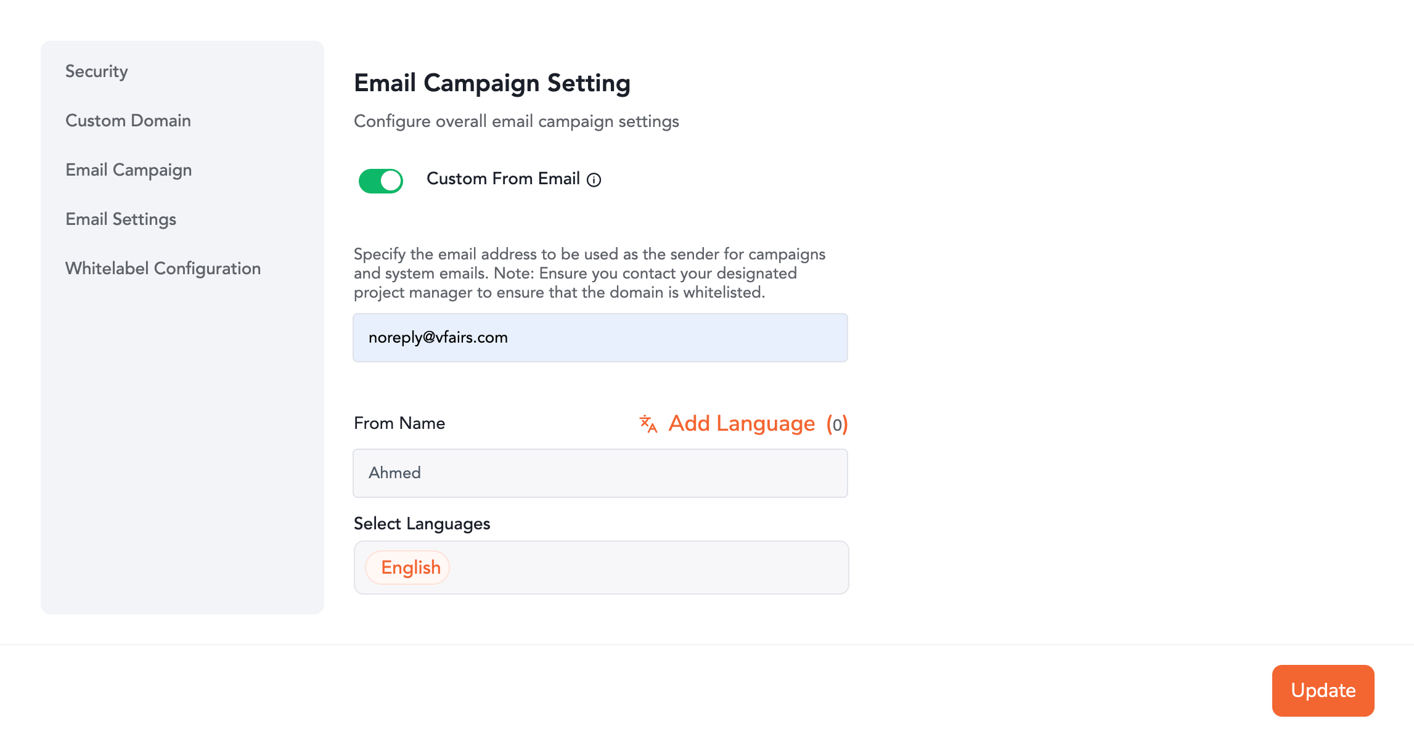Toggle the Custom From Email switch off
This screenshot has width=1414, height=737.
[x=381, y=181]
